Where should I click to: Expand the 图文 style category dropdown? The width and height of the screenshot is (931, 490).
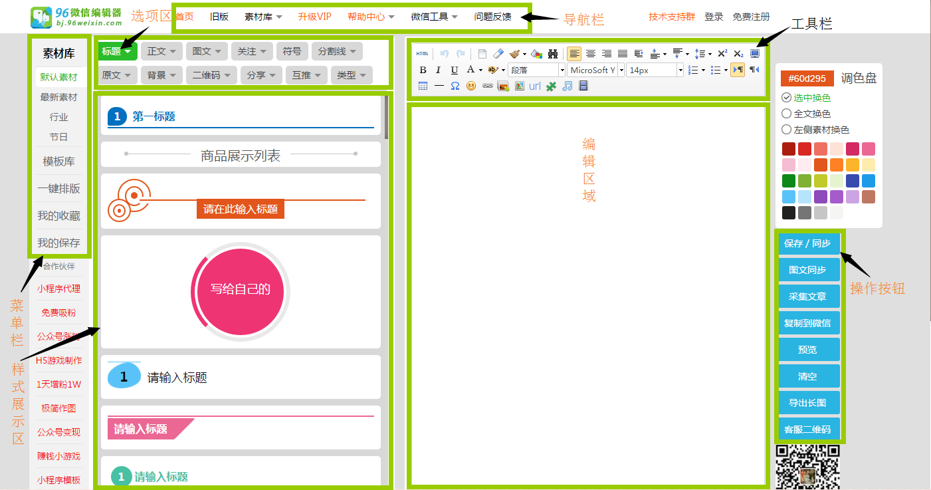click(207, 51)
